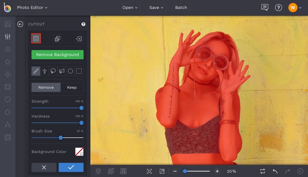
Task: Select the lasso selection tool
Action: tap(53, 71)
